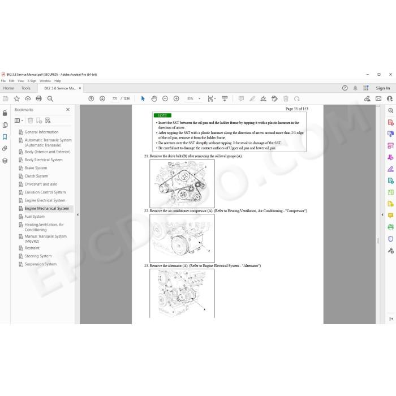
Task: Open the fit page options
Action: (212, 99)
